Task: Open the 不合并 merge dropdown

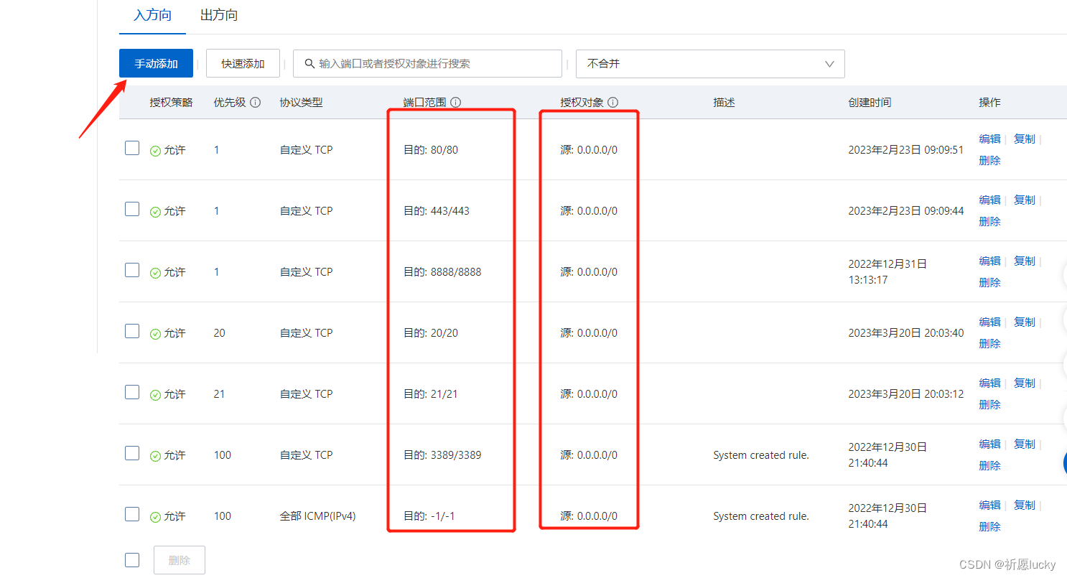Action: pos(710,63)
